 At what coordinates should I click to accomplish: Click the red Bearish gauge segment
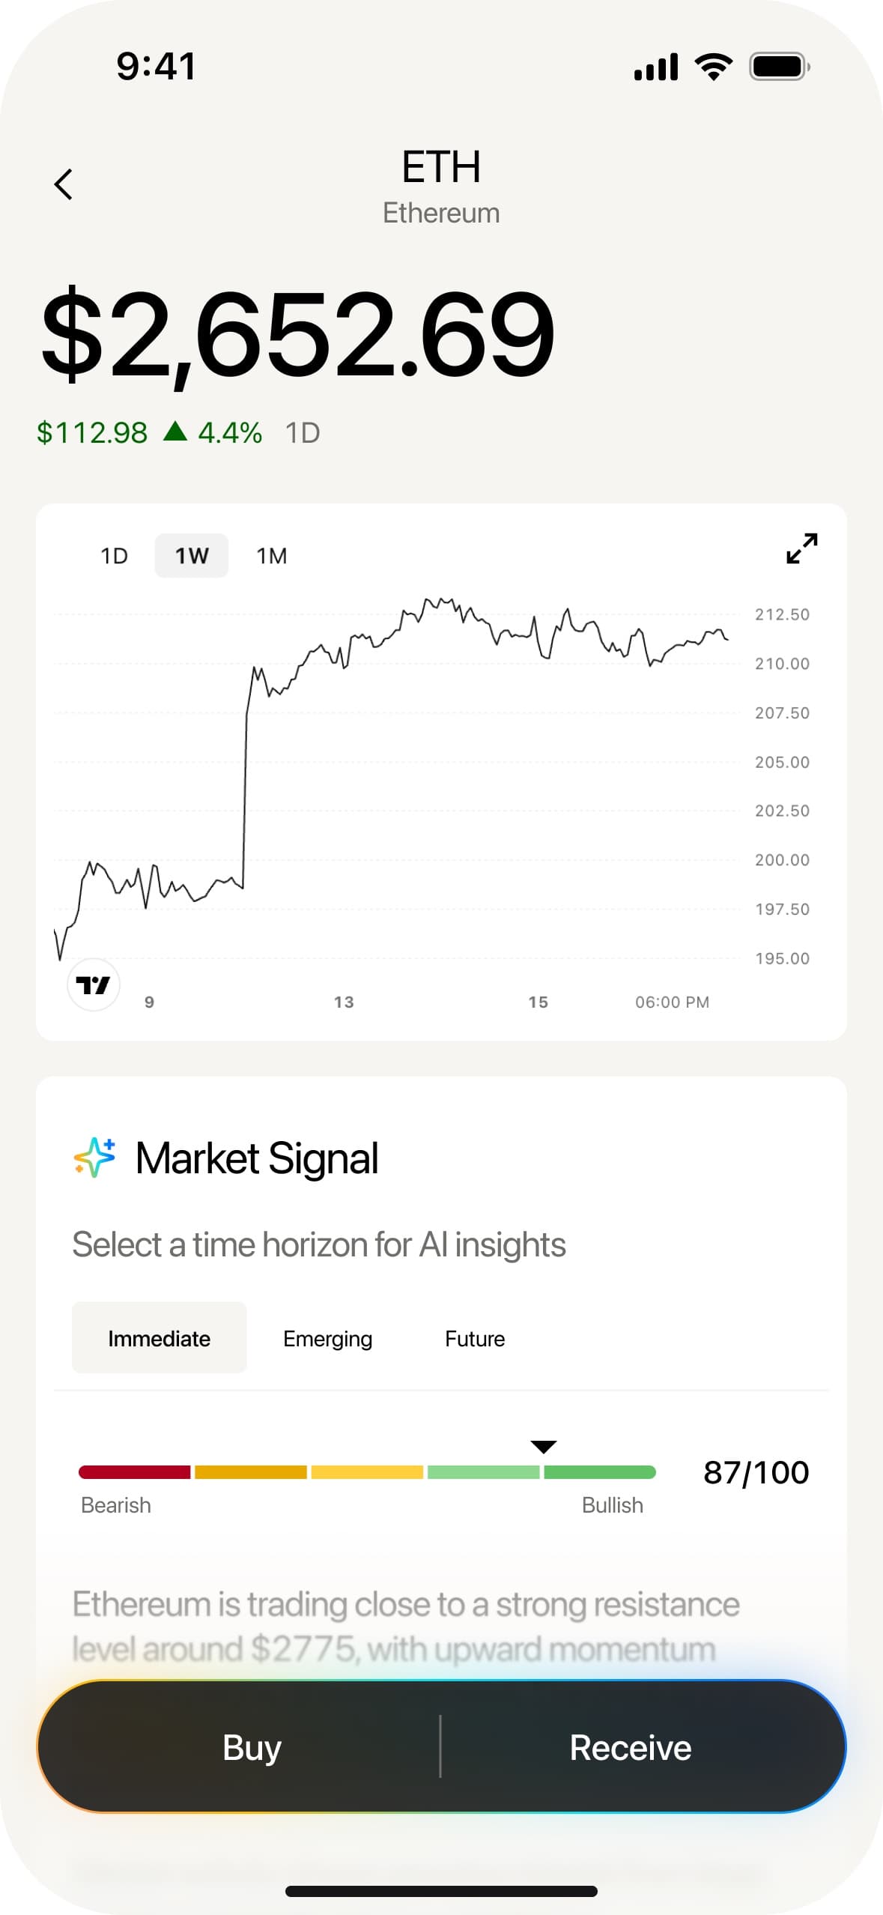click(135, 1472)
